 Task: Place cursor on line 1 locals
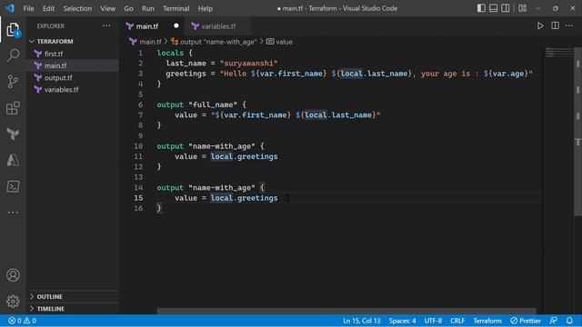(170, 53)
